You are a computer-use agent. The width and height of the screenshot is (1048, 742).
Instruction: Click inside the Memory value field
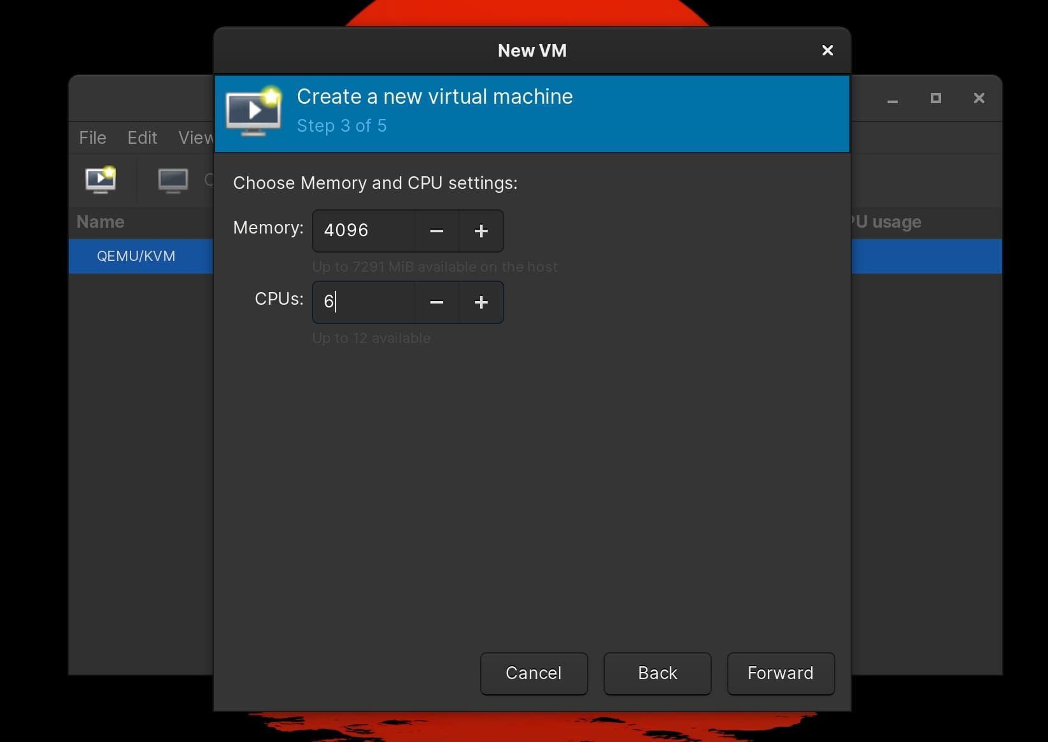(363, 230)
